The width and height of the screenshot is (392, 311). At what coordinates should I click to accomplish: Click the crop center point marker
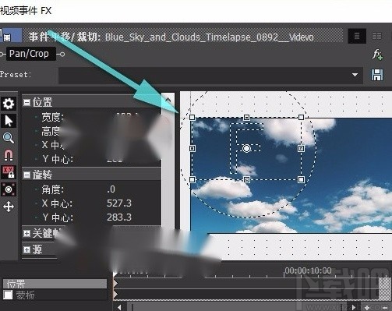pos(246,148)
